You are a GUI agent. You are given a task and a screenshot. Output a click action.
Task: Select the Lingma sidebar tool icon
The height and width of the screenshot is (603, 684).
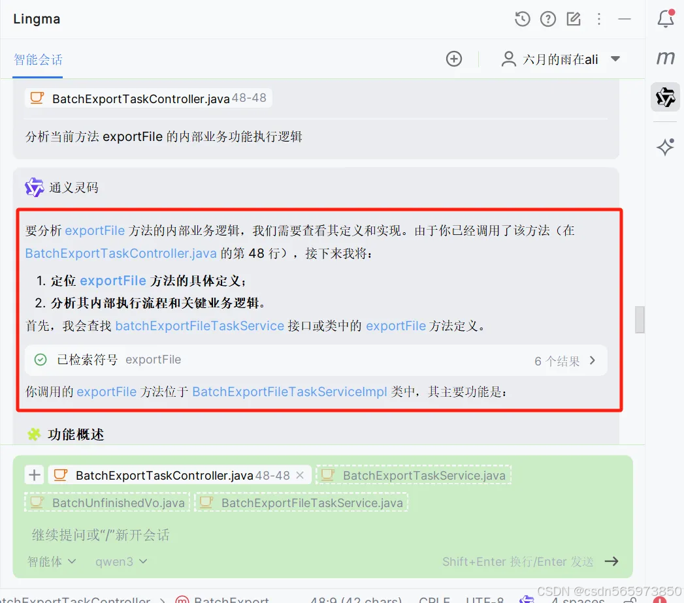coord(666,97)
